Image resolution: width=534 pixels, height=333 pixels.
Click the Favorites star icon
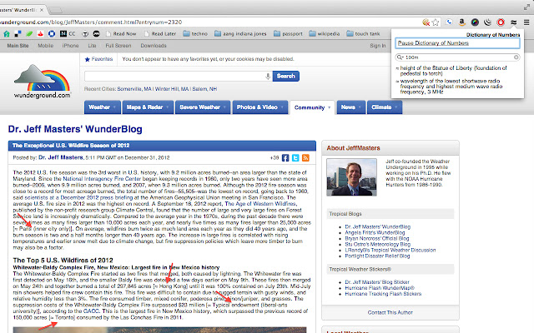click(87, 59)
